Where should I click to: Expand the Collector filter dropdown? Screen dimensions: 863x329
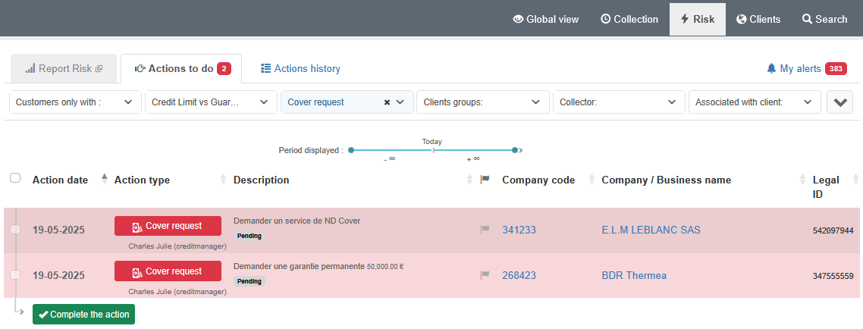click(x=618, y=102)
